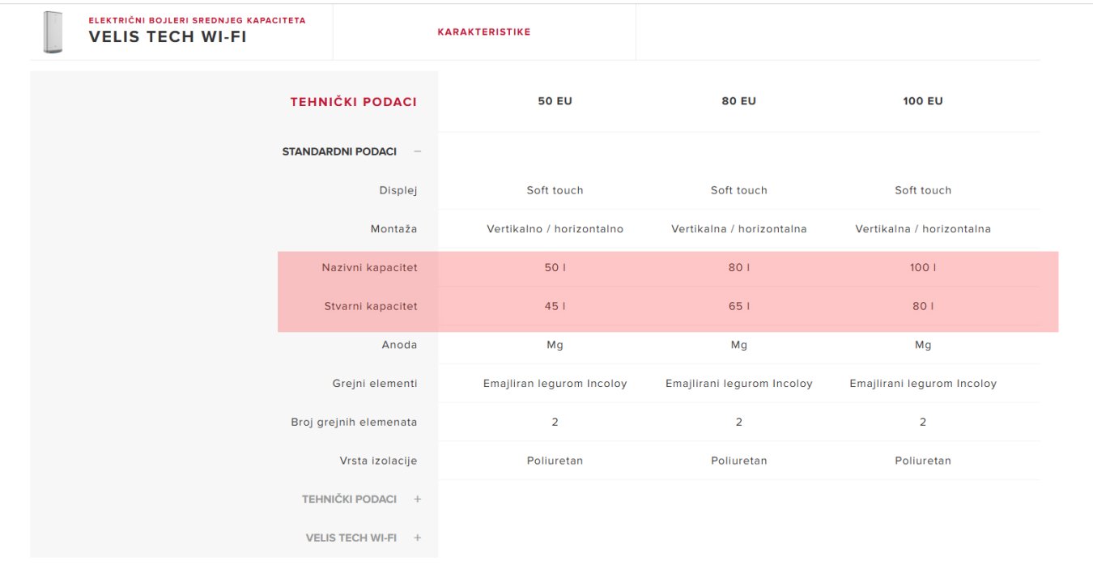Click the Anoda row label

[399, 345]
